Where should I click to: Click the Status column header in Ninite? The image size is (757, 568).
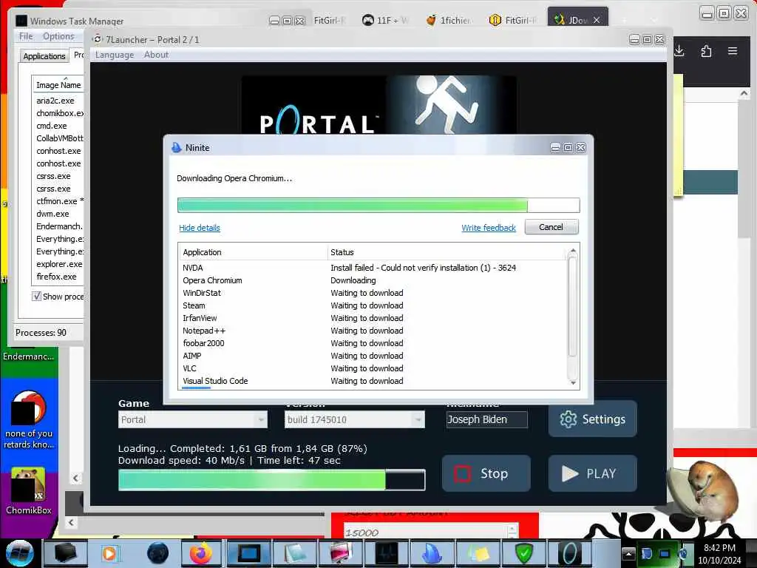pos(446,252)
